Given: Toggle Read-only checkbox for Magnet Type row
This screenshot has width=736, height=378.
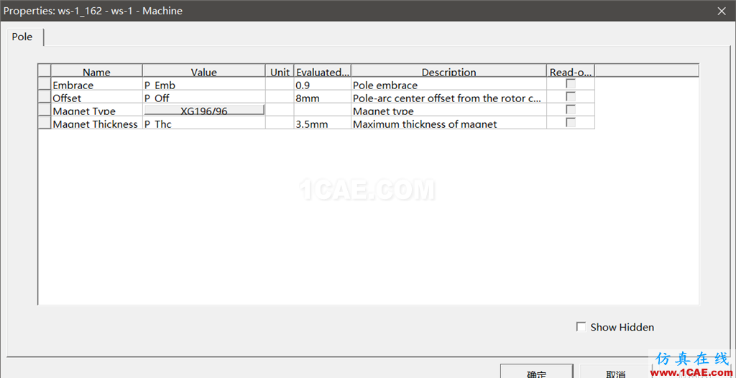Looking at the screenshot, I should 571,109.
